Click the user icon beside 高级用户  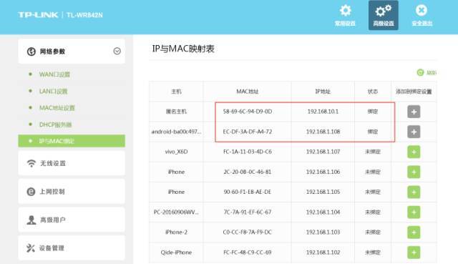[31, 220]
